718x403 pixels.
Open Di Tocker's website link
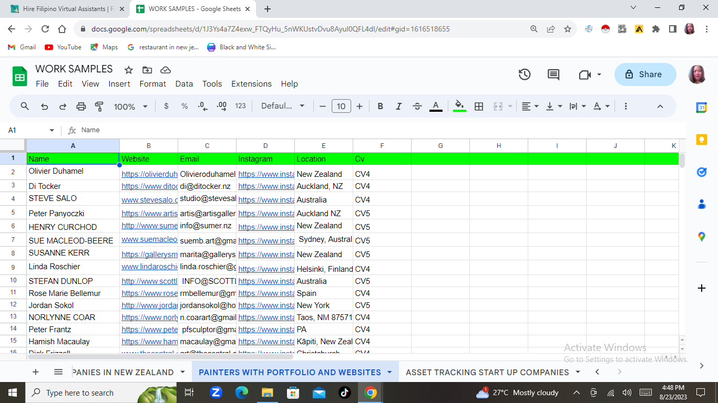(149, 186)
